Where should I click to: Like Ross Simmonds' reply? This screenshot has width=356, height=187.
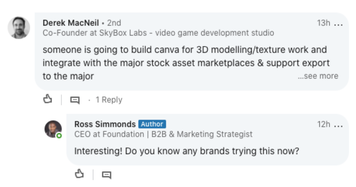(79, 174)
